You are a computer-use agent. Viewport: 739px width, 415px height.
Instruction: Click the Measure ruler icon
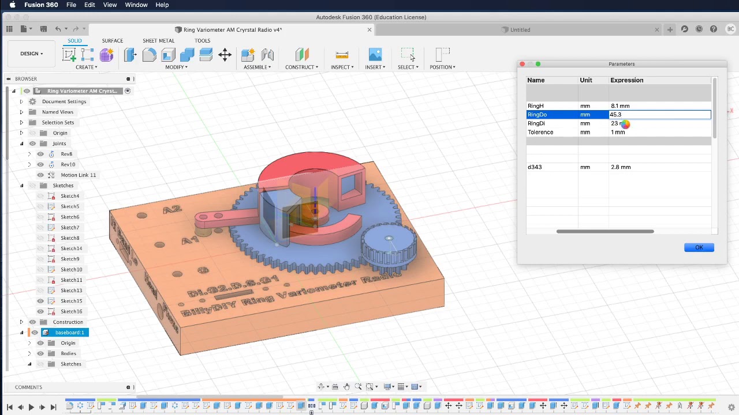tap(342, 55)
